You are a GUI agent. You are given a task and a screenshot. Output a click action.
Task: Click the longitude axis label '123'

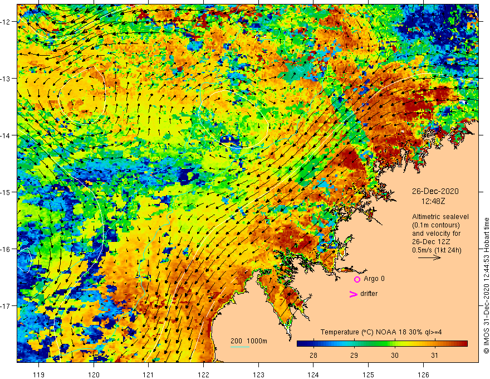point(258,375)
